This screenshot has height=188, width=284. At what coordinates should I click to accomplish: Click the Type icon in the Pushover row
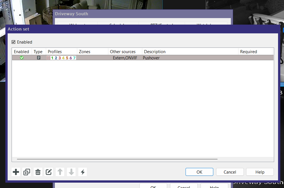(x=39, y=58)
